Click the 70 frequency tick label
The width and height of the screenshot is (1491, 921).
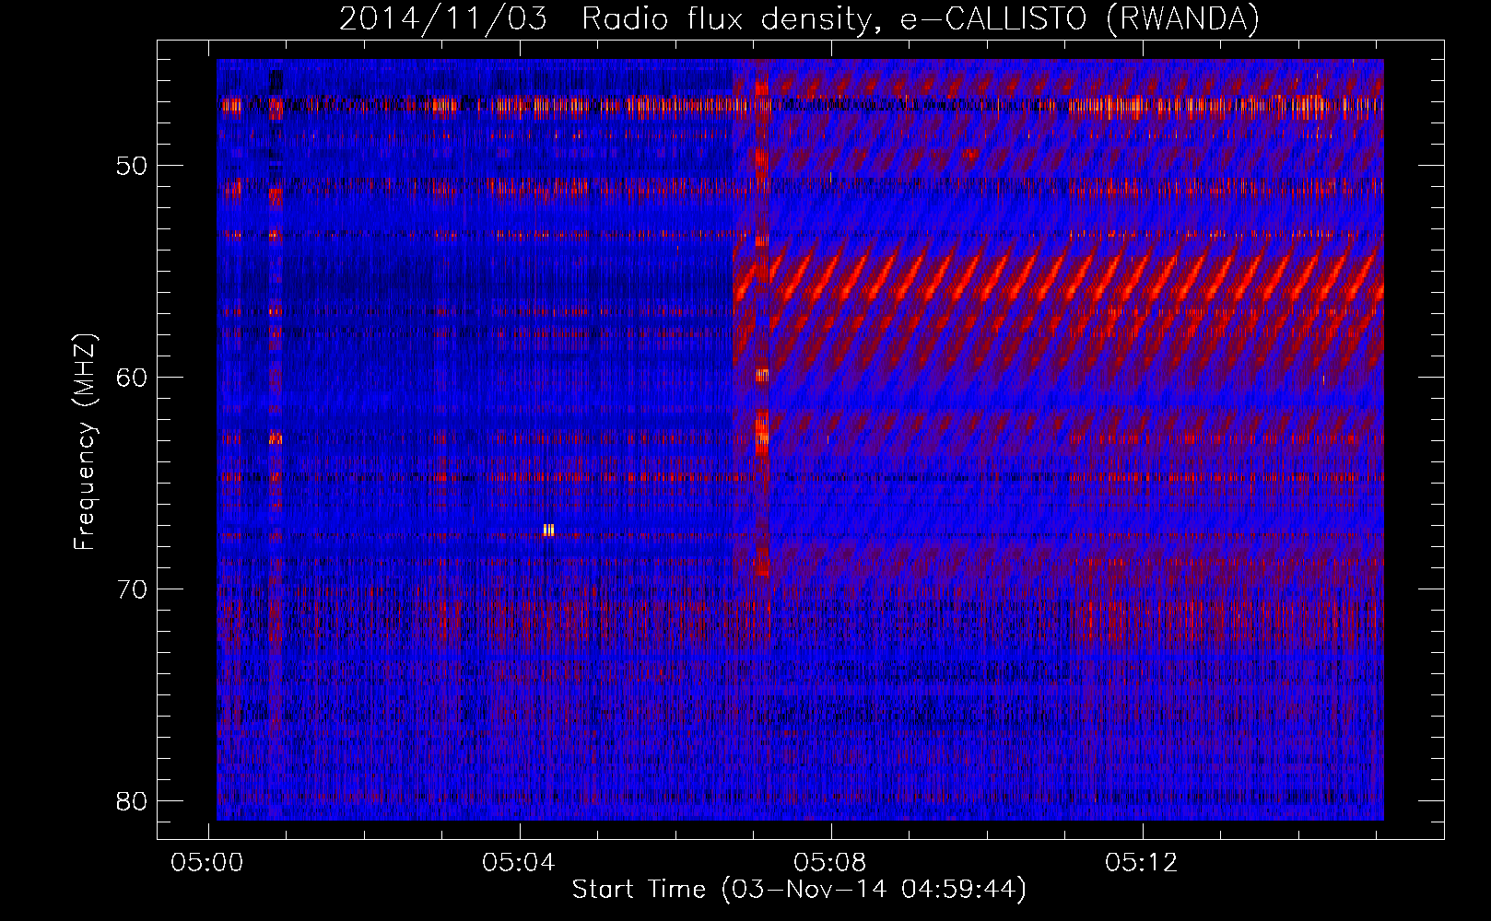pos(132,589)
